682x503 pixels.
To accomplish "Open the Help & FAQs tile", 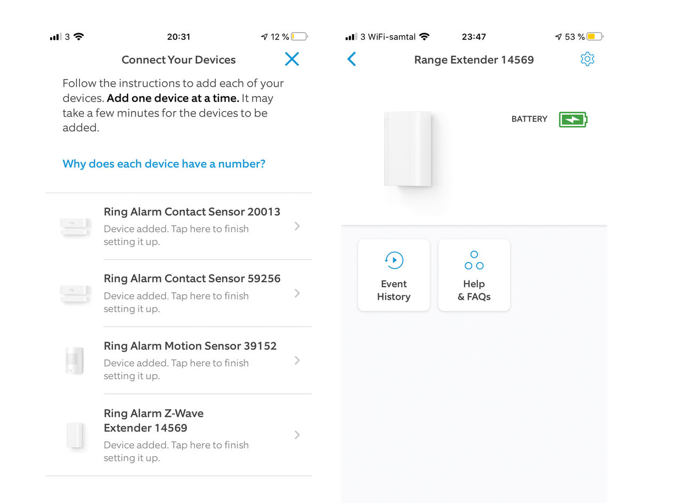I will 474,275.
